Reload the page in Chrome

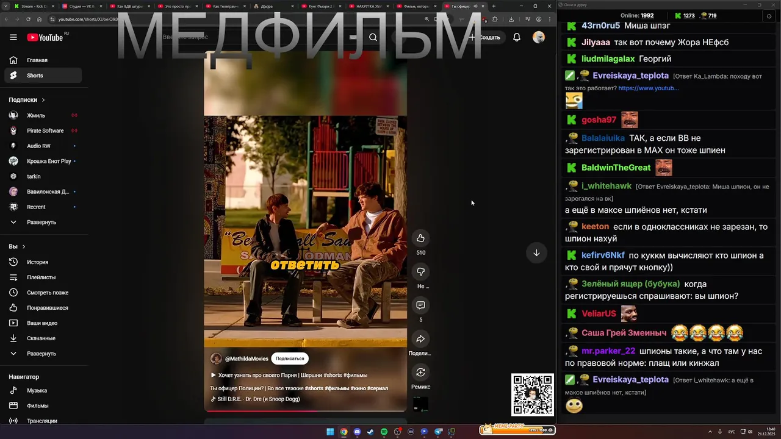coord(28,19)
